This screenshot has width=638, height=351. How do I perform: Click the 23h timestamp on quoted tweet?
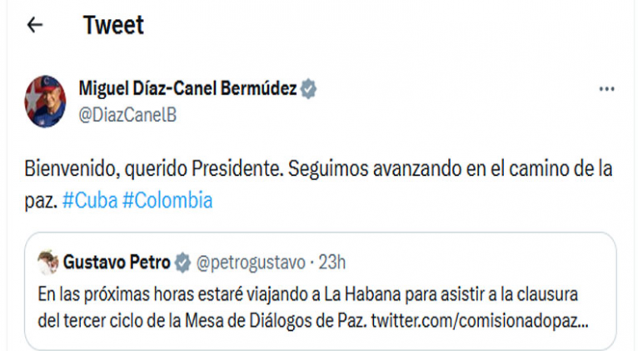(330, 263)
